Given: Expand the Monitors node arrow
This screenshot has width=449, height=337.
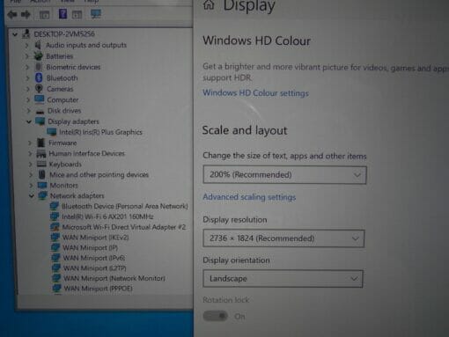Looking at the screenshot, I should [31, 186].
